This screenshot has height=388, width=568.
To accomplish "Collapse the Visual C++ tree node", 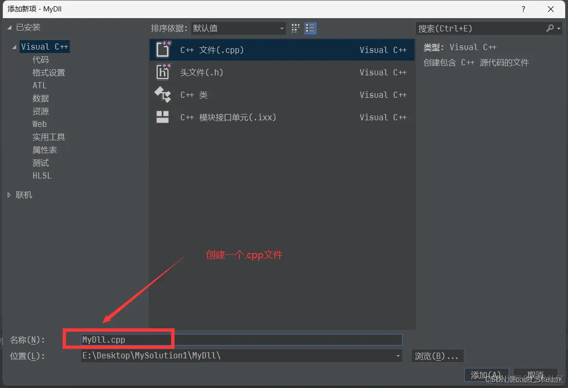I will pos(14,47).
